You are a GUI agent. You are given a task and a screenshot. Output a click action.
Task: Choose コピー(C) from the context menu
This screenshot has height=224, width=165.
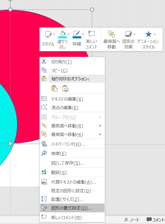(x=72, y=70)
